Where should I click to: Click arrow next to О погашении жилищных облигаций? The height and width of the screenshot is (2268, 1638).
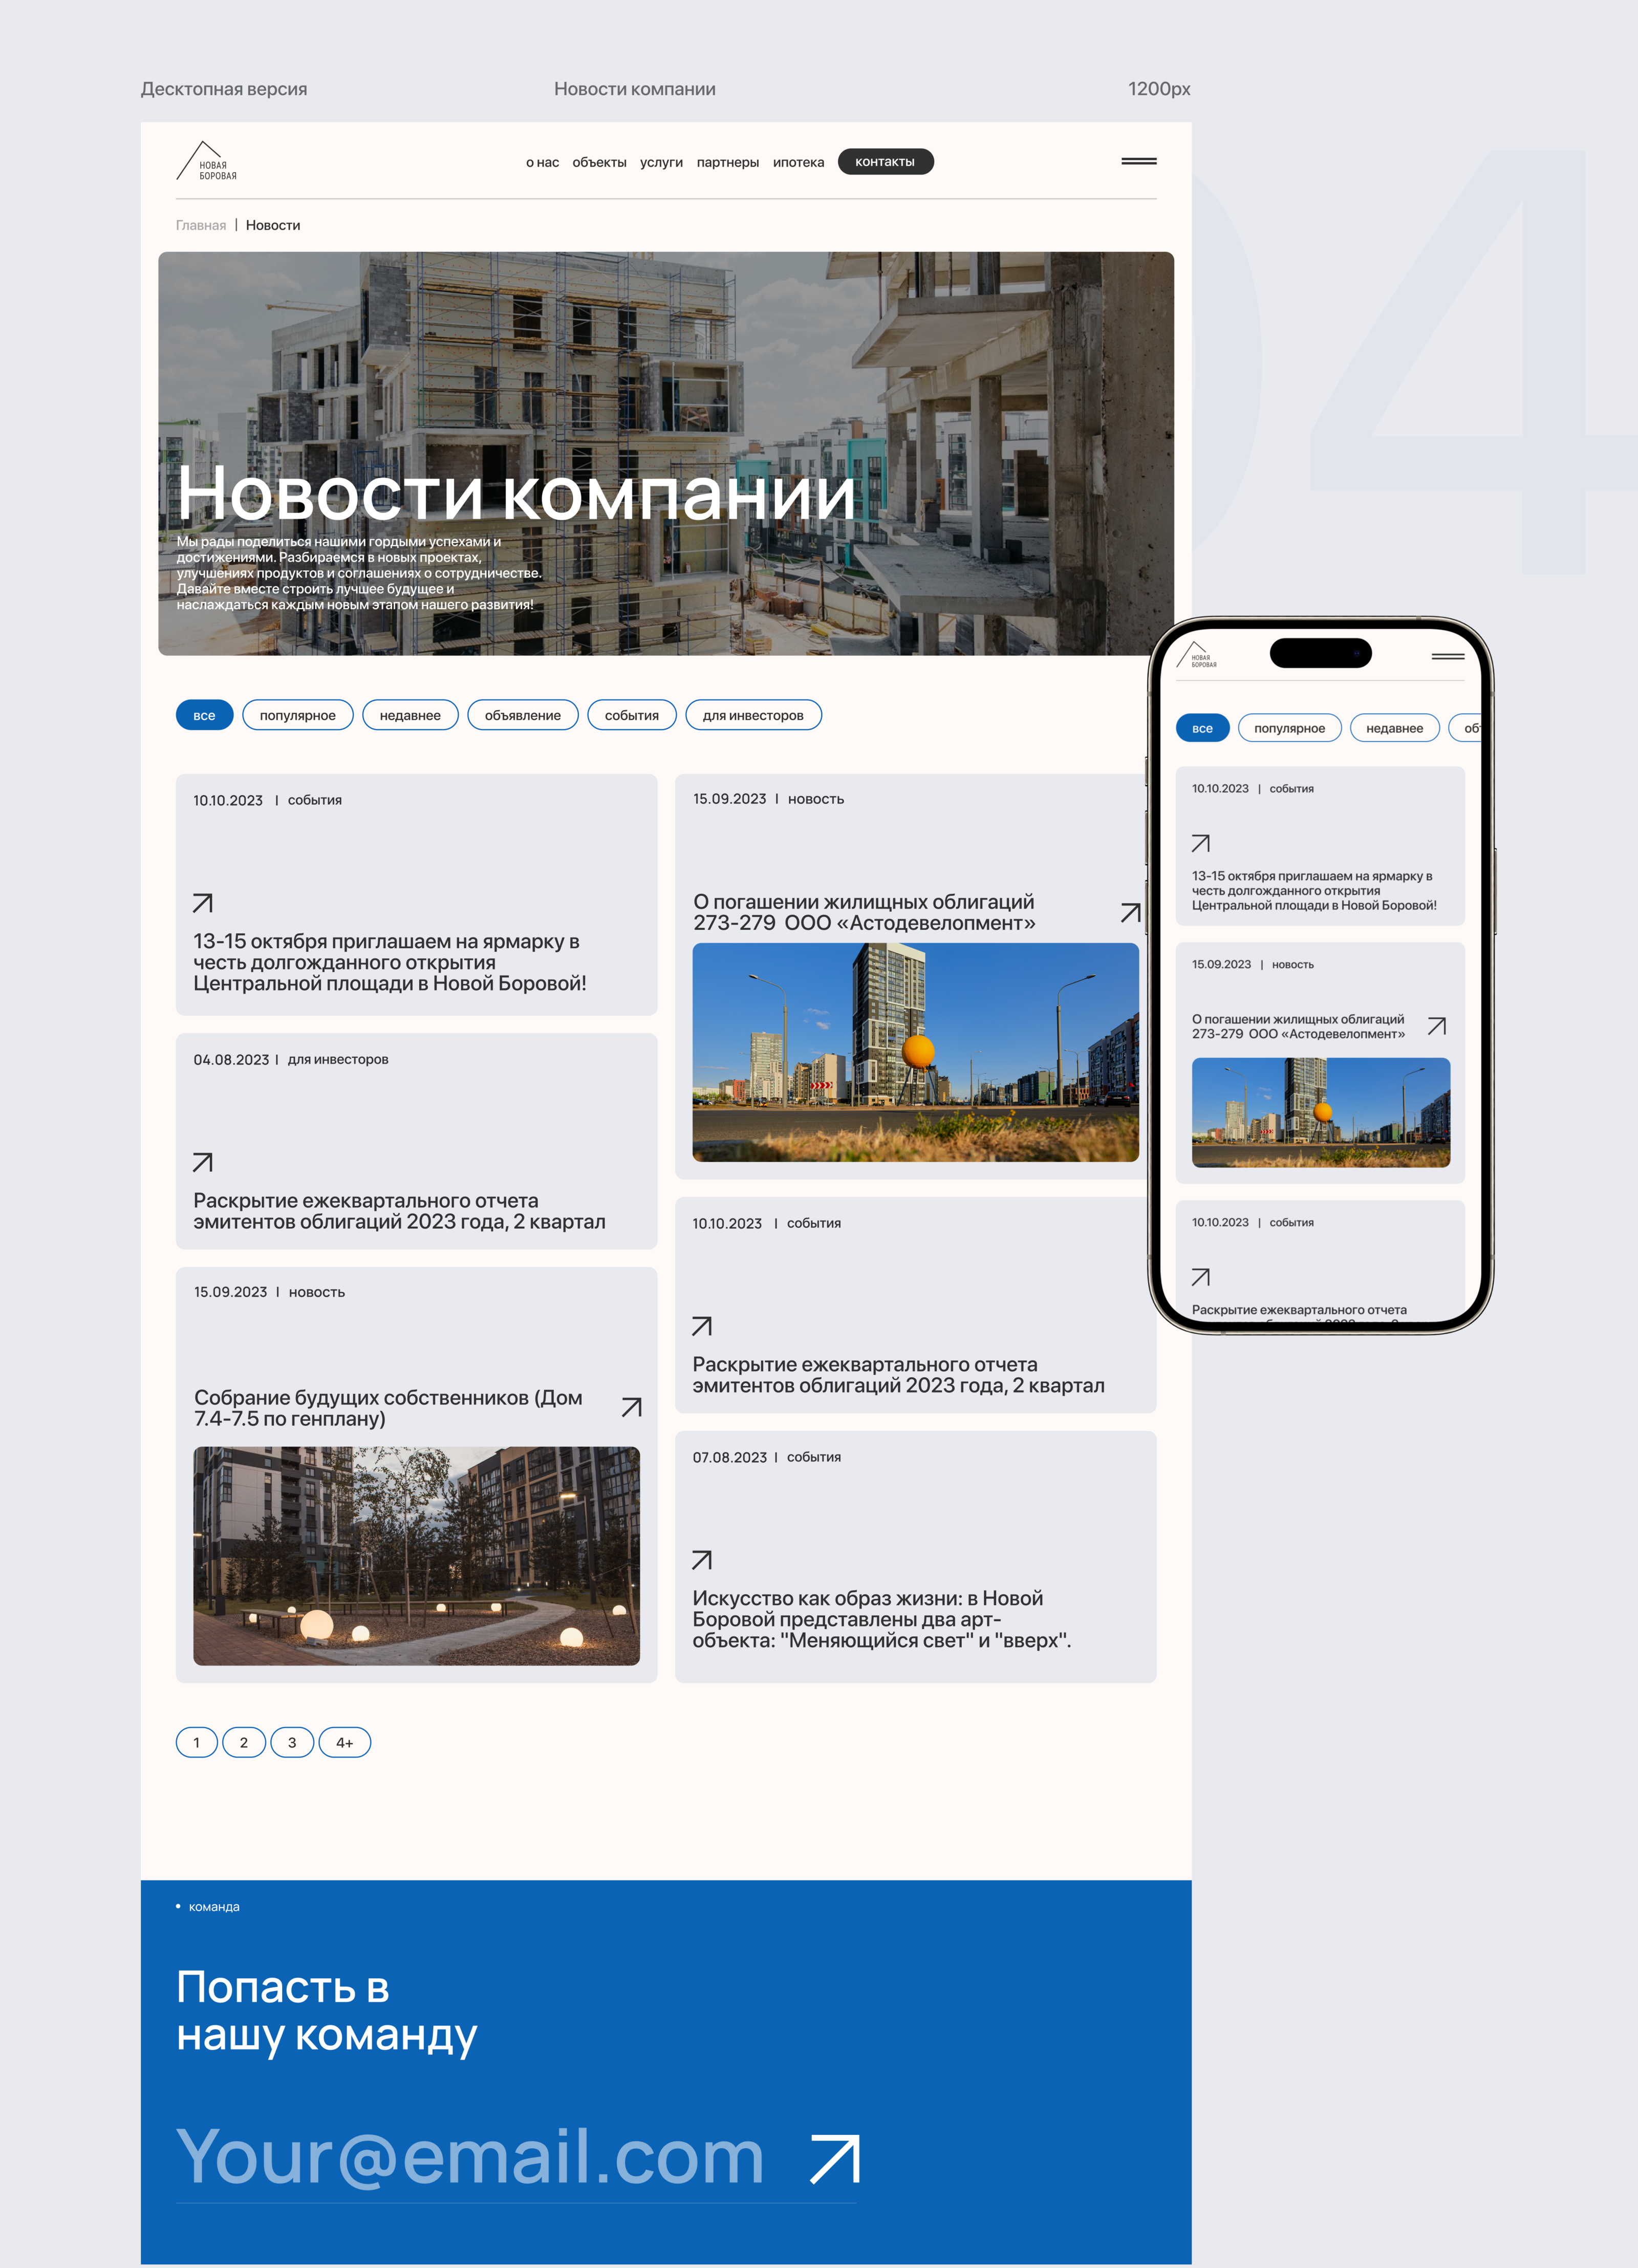point(1130,912)
